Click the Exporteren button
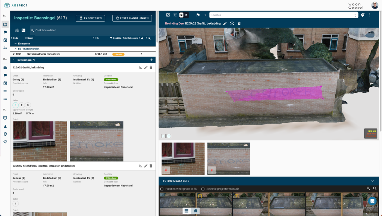This screenshot has height=216, width=382. point(90,18)
